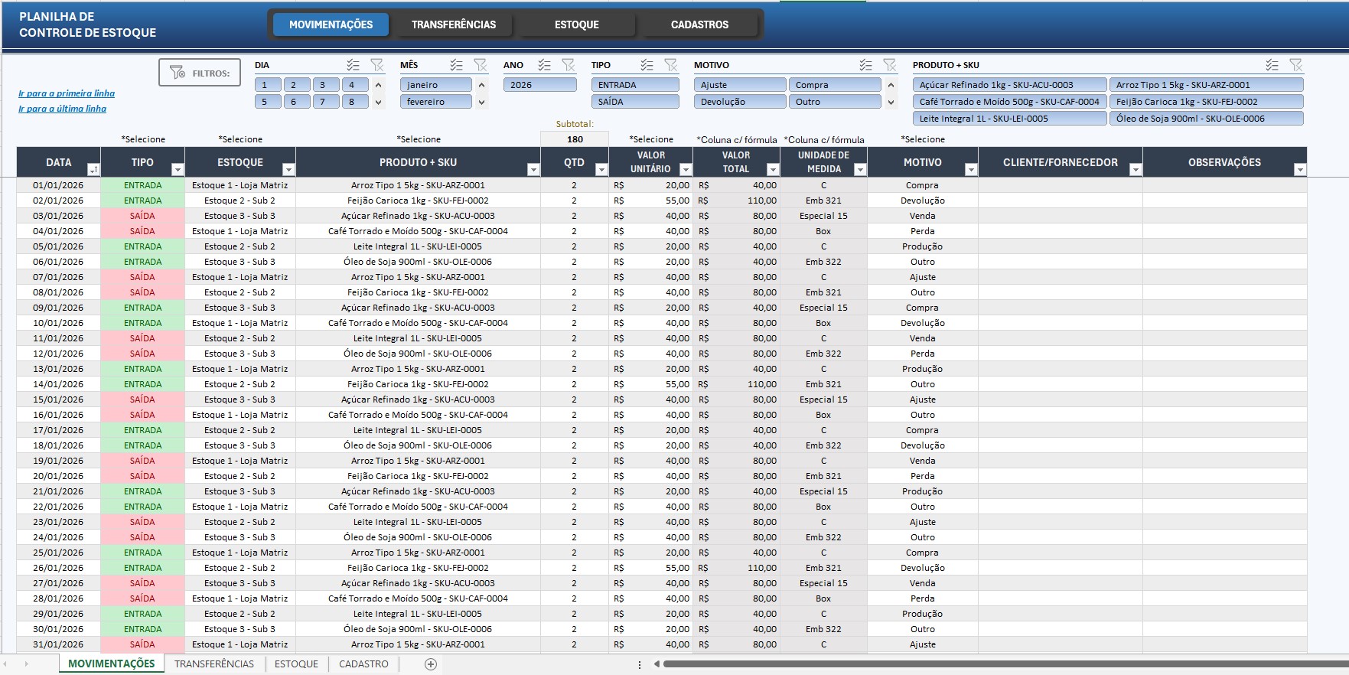Image resolution: width=1349 pixels, height=675 pixels.
Task: Filter by fevereiro in MÊS slicer
Action: pos(436,102)
